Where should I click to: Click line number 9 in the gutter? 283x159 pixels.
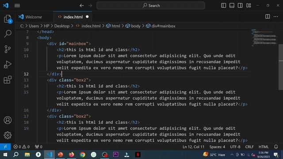27,44
